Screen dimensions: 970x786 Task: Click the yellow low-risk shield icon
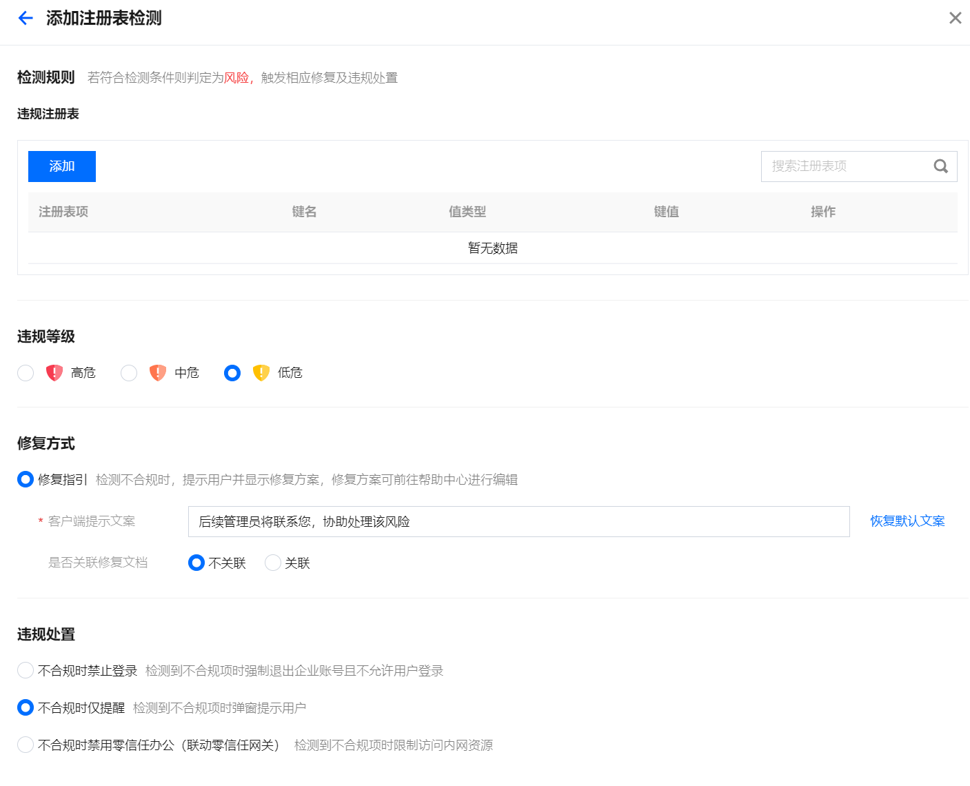(x=261, y=373)
